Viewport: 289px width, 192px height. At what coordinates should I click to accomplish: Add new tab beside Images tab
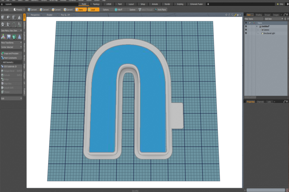pos(281,15)
